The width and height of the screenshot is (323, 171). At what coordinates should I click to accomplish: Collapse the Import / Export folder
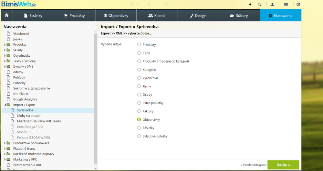pyautogui.click(x=5, y=105)
